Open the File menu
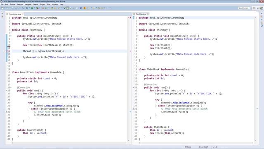The height and width of the screenshot is (149, 264). pyautogui.click(x=2, y=5)
